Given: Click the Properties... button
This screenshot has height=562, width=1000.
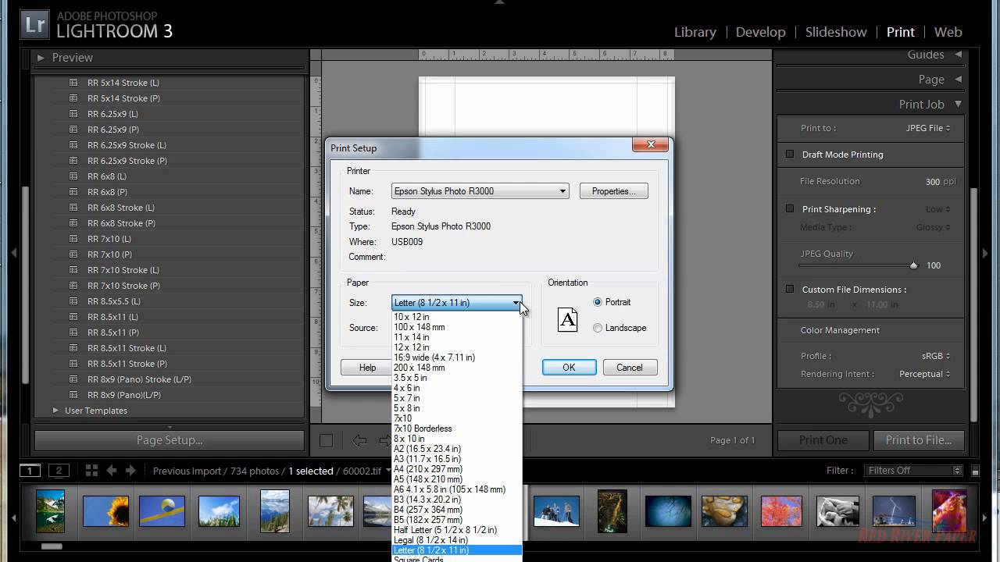Looking at the screenshot, I should tap(613, 191).
